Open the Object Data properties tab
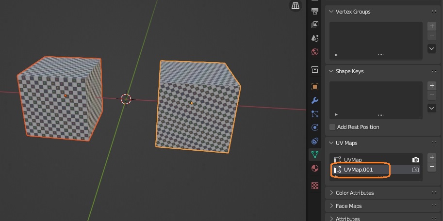443x221 pixels. coord(315,155)
